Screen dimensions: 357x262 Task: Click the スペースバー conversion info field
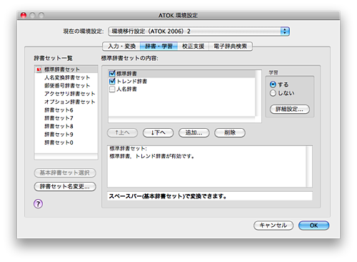tap(210, 196)
